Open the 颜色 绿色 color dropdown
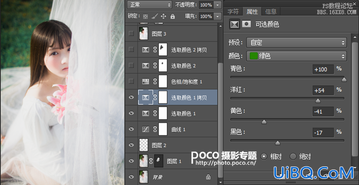359x185 pixels. [297, 56]
